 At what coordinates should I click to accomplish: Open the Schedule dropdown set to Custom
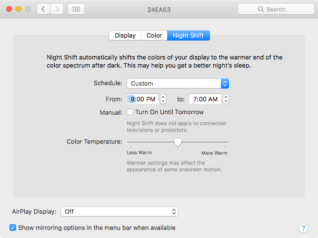click(178, 83)
